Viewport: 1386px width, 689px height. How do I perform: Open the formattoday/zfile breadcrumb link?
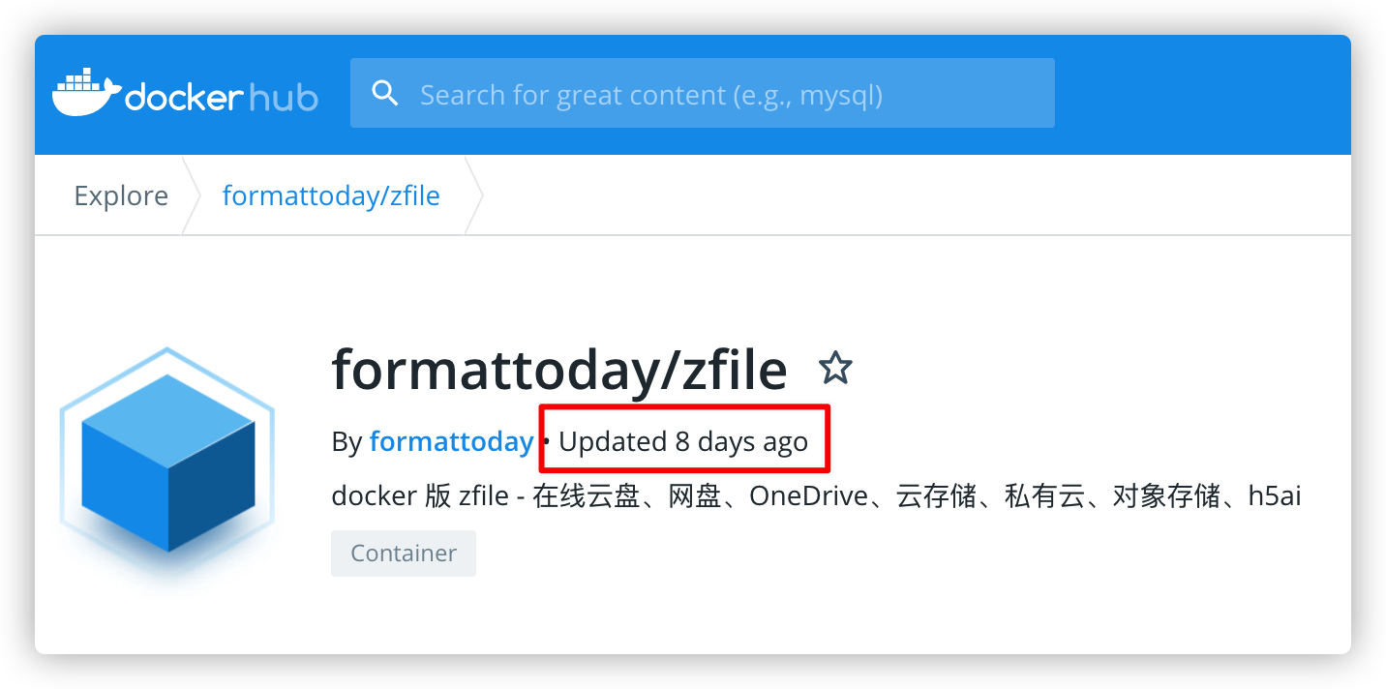(331, 195)
